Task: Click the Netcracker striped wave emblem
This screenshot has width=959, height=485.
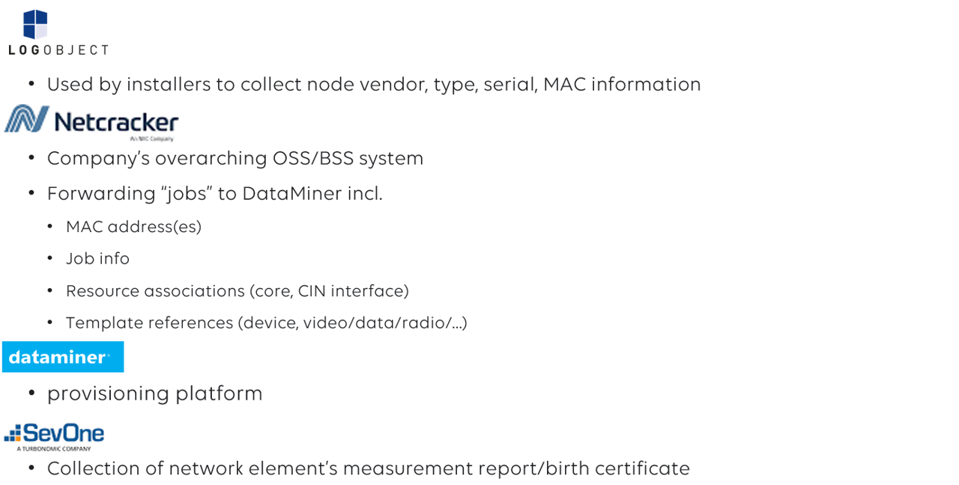Action: 27,118
